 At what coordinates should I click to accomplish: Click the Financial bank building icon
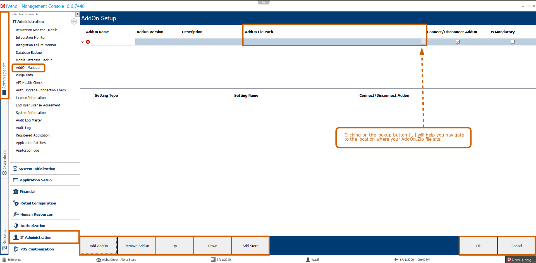pos(16,191)
